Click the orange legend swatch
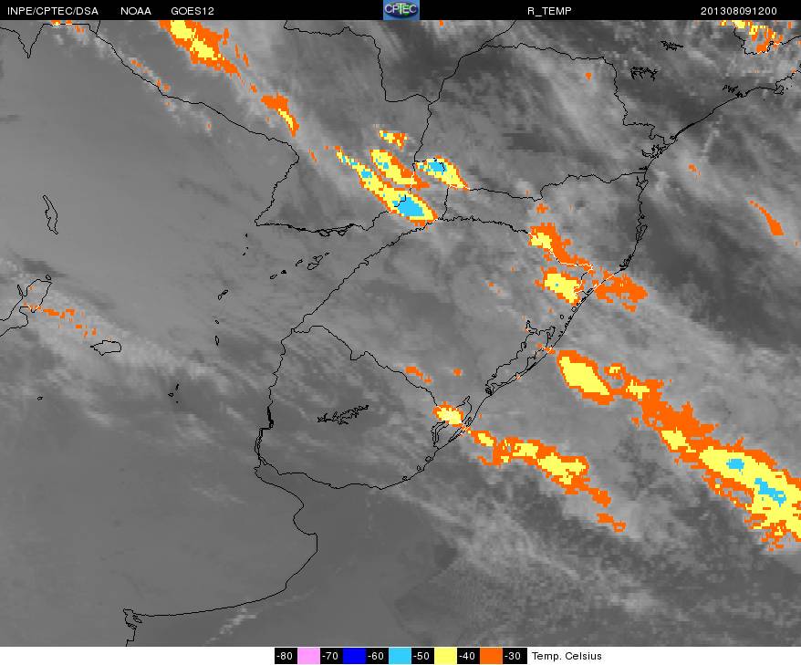The height and width of the screenshot is (665, 801). pyautogui.click(x=491, y=656)
